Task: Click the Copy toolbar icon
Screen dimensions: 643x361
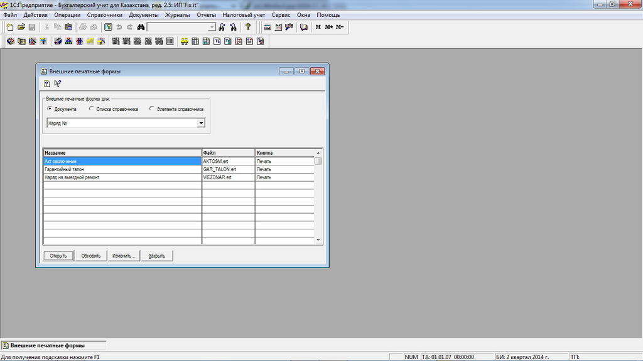Action: [x=57, y=27]
